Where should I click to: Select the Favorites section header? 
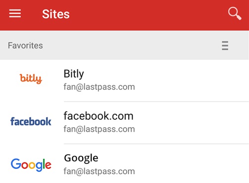pos(124,45)
